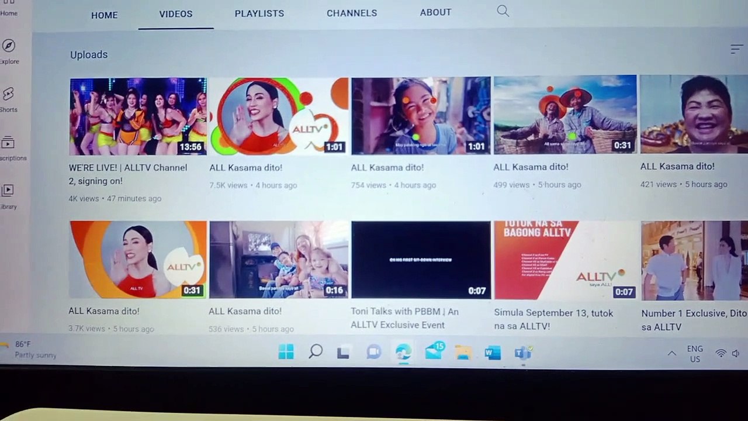Click the Microsoft Edge taskbar icon
This screenshot has height=421, width=748.
click(403, 352)
